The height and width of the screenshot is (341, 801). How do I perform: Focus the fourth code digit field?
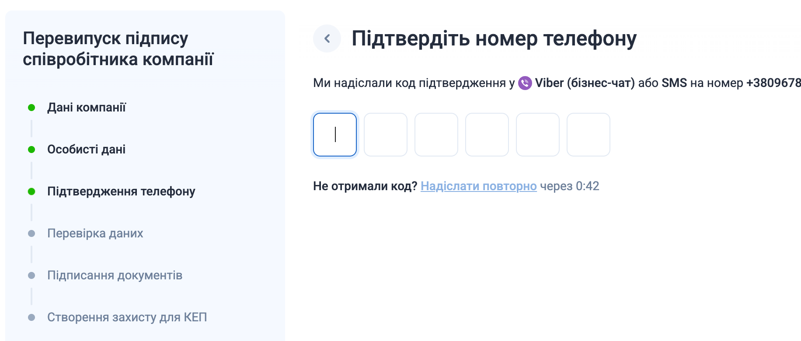[487, 135]
